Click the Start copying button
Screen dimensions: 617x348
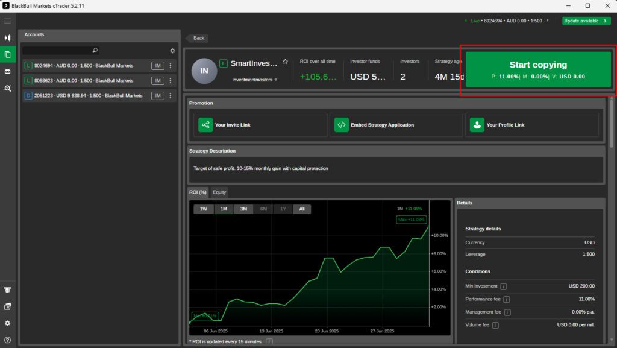tap(538, 69)
